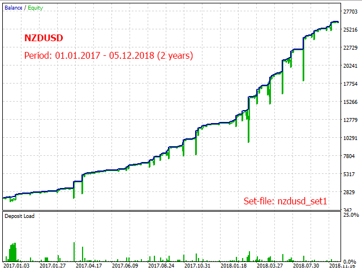Click the 2018.11.16 final date marker

coord(343,266)
